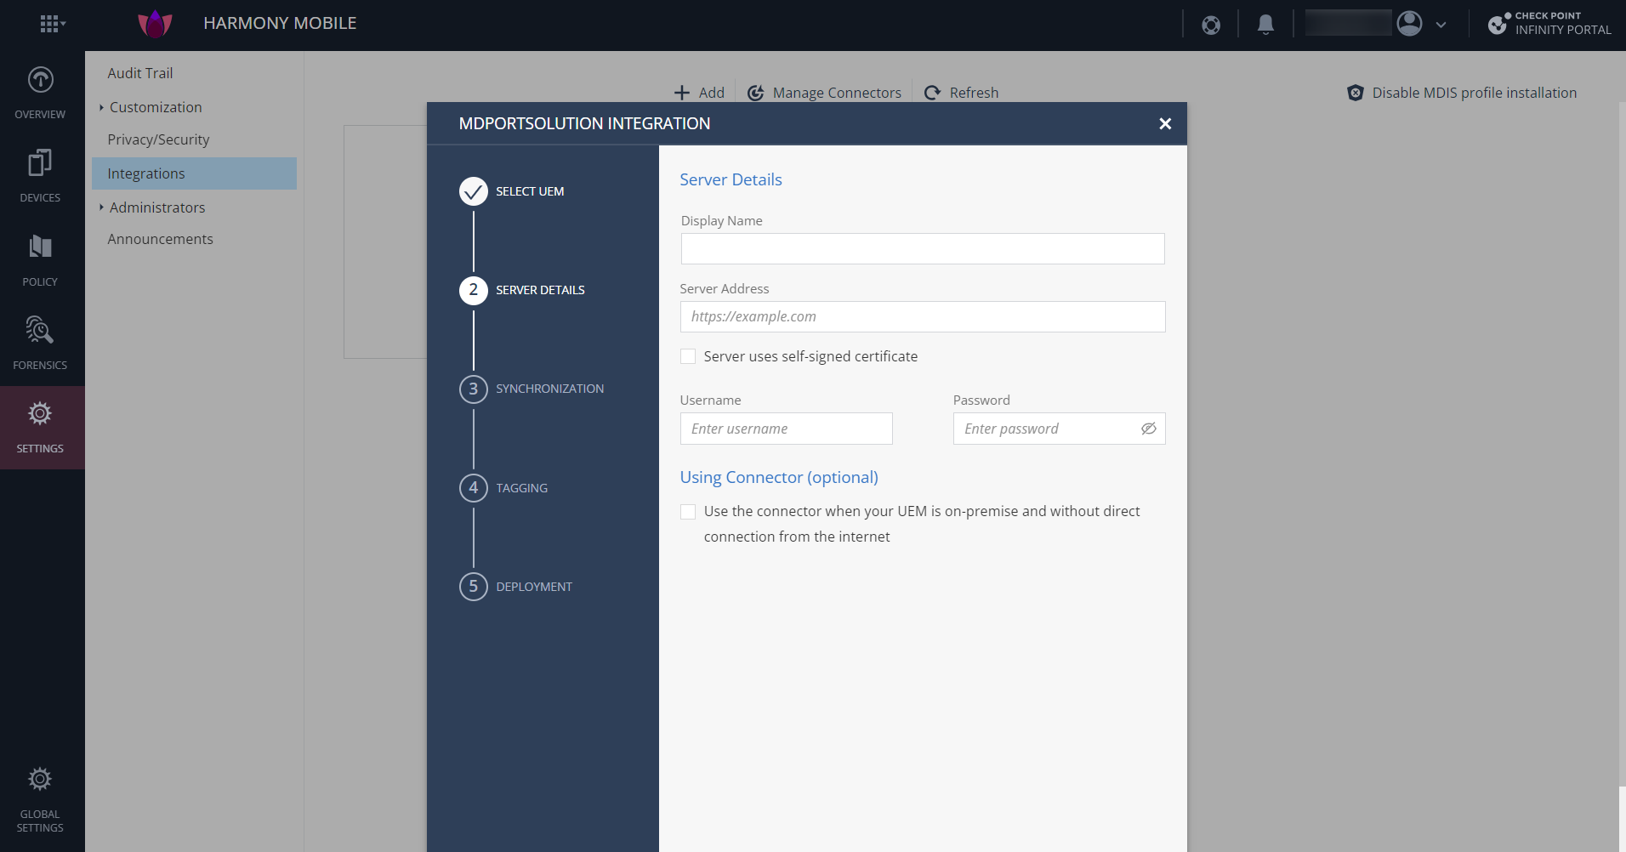Click the Using Connector (optional) heading
Screen dimensions: 1626x852
(779, 477)
